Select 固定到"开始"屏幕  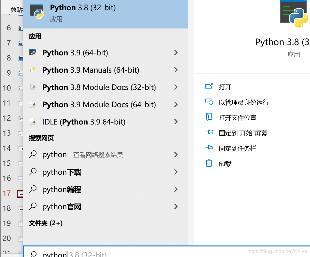point(243,133)
